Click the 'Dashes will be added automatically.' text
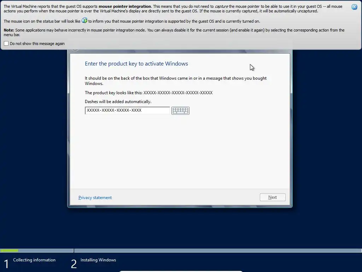Image resolution: width=362 pixels, height=272 pixels. tap(118, 102)
